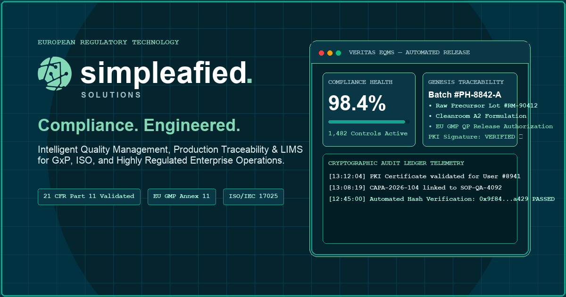Click the simpleafied leaf logo icon
This screenshot has width=566, height=297.
point(54,73)
